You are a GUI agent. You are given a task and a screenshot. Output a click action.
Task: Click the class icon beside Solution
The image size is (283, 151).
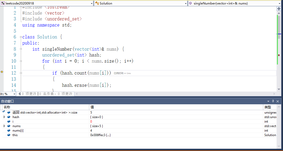tap(97, 3)
